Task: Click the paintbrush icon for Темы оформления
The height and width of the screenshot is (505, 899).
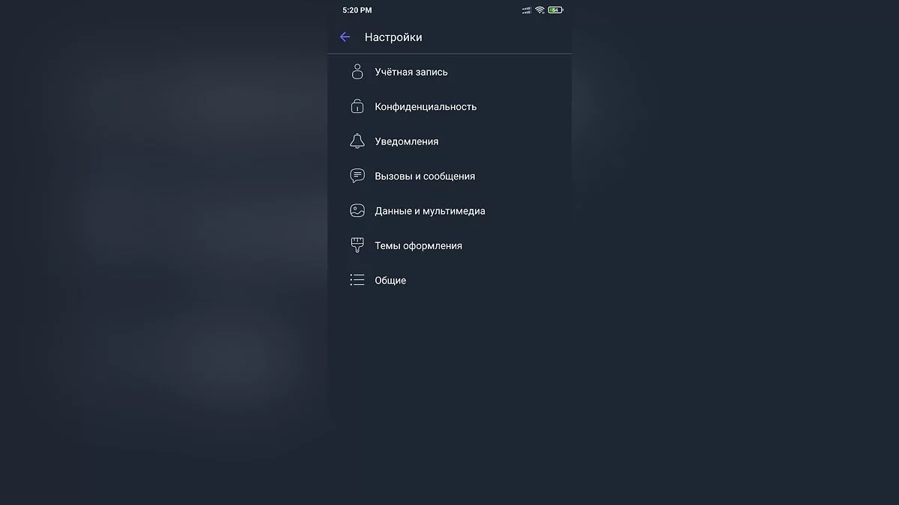Action: pos(357,245)
